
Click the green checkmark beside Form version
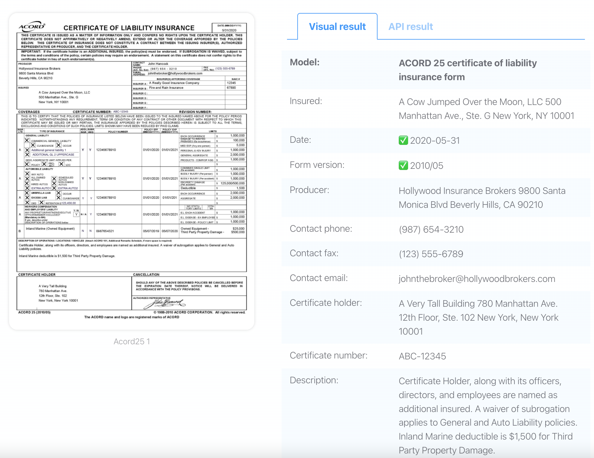tap(403, 165)
